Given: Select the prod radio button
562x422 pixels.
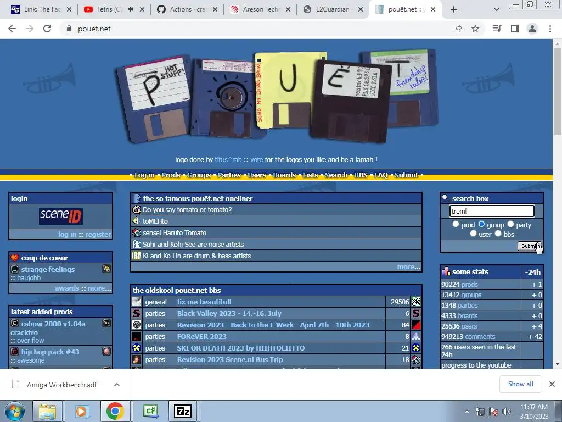Looking at the screenshot, I should [456, 224].
